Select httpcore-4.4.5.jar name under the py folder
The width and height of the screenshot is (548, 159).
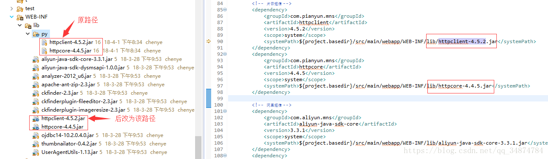71,50
